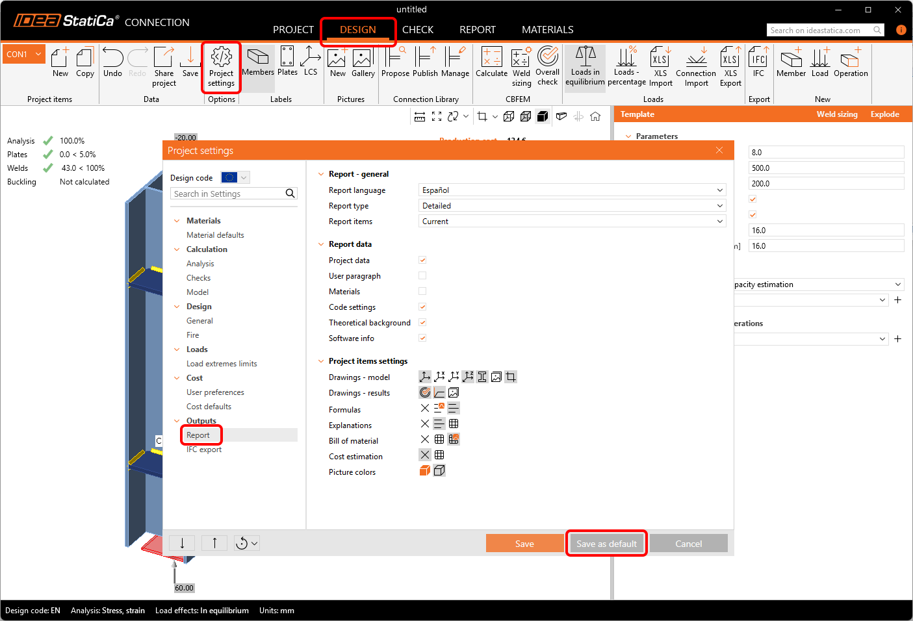Toggle Loads in equilibrium

585,67
